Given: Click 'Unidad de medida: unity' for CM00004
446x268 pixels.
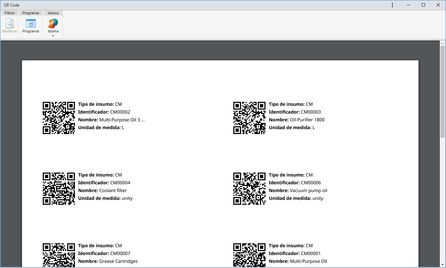Looking at the screenshot, I should pyautogui.click(x=105, y=198).
